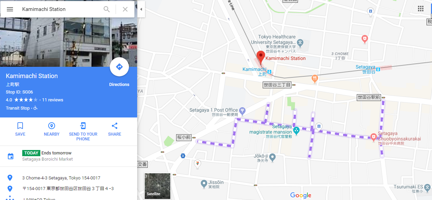The image size is (432, 200).
Task: Select Setagaya 1 Post Office marker
Action: tap(243, 111)
